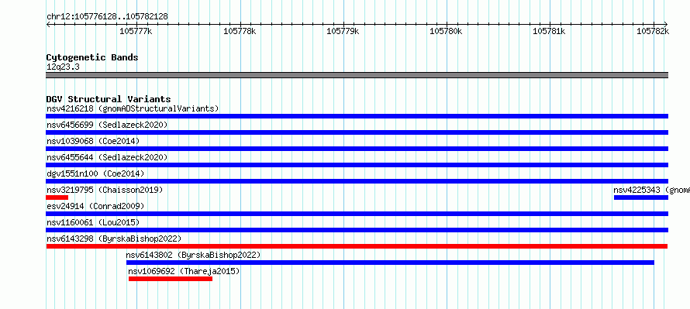Click the 105782k ruler tick label

pos(653,31)
